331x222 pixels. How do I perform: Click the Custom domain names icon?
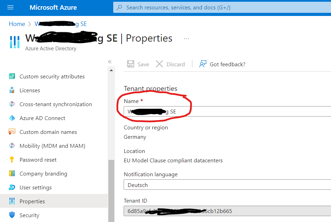click(x=12, y=131)
